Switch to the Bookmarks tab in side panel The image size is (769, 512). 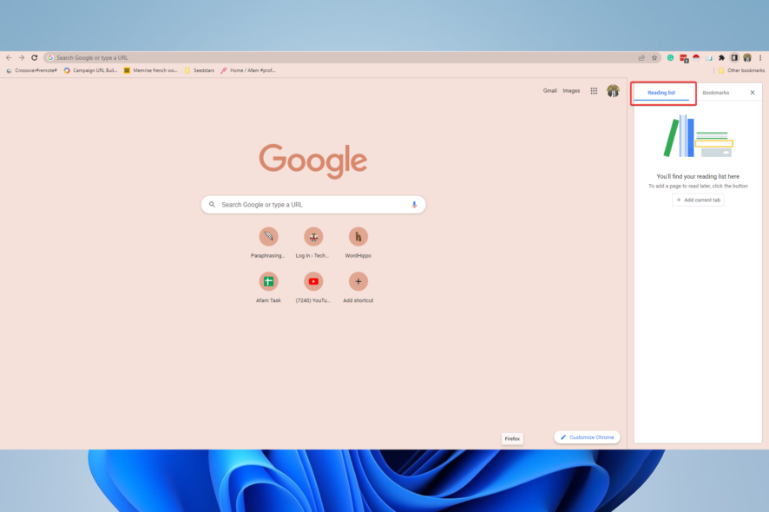tap(715, 93)
